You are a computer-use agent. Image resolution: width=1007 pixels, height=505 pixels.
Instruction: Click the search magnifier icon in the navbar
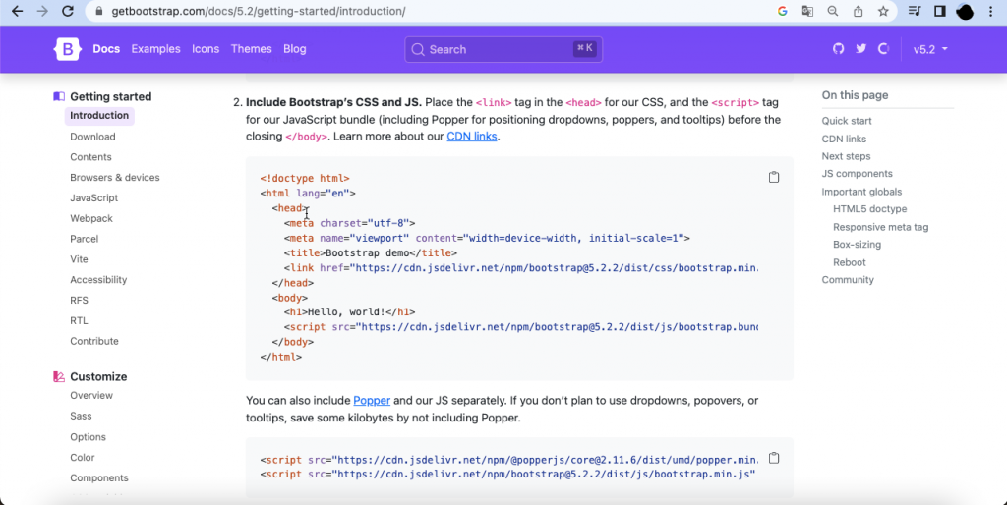pyautogui.click(x=418, y=49)
